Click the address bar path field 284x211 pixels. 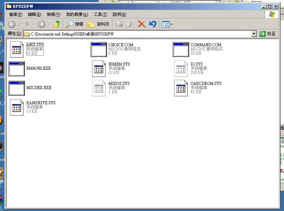(138, 34)
